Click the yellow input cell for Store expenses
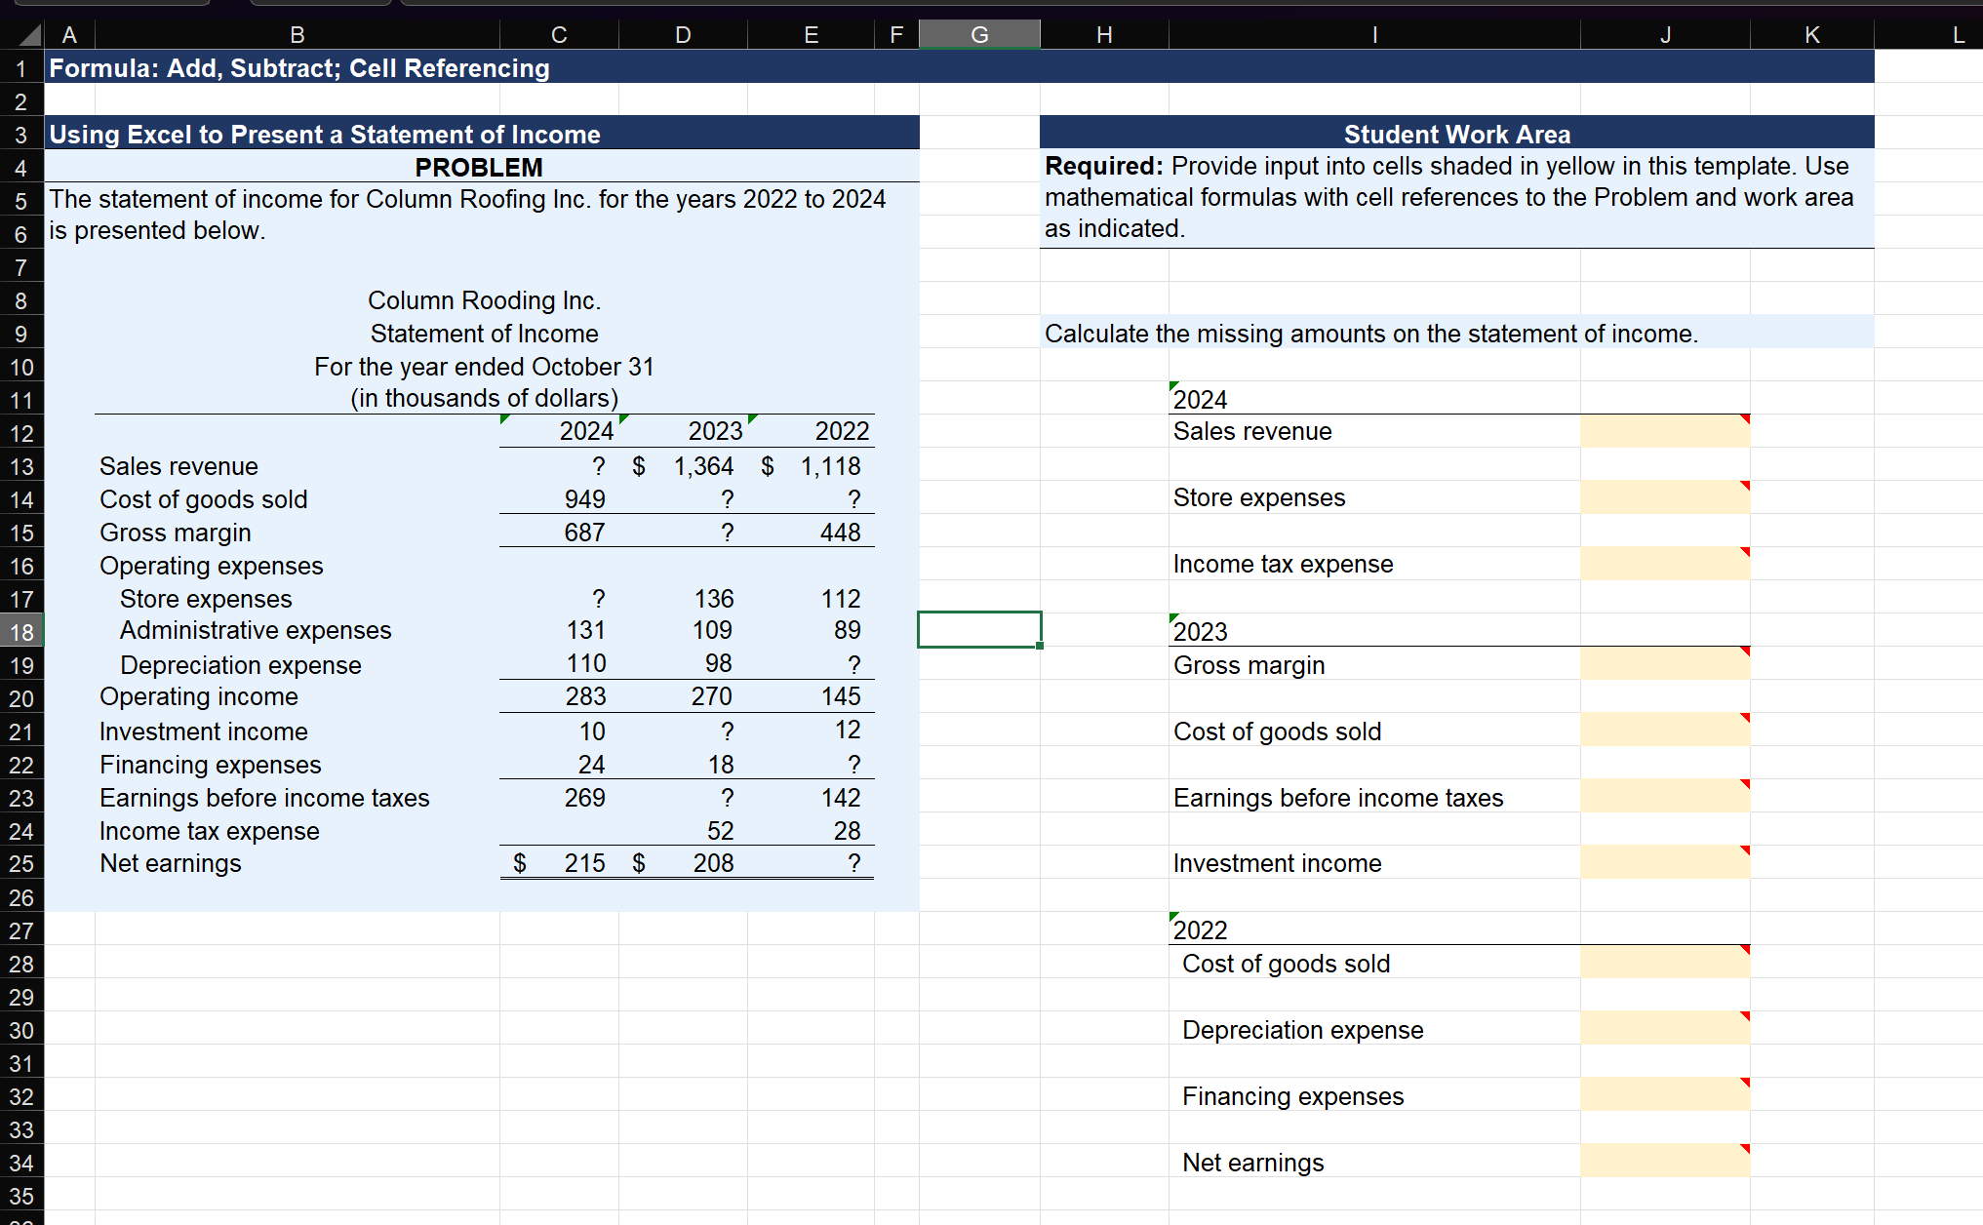 [1664, 496]
